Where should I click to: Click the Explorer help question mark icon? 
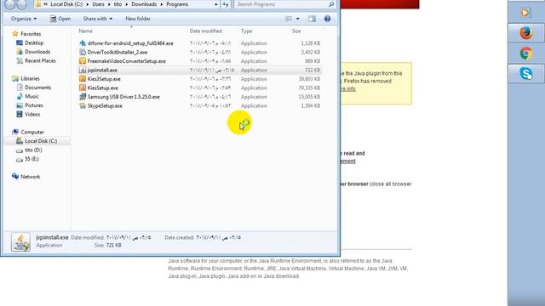327,19
